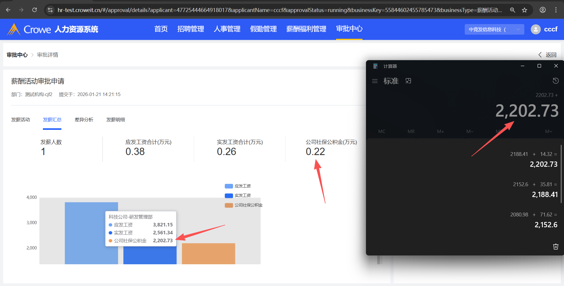The height and width of the screenshot is (286, 564).
Task: Toggle 公司社保公积金 legend series visibility
Action: click(244, 205)
